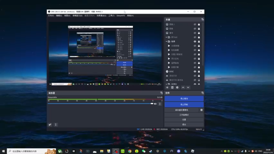Toggle visibility of 图像 source
The width and height of the screenshot is (274, 154).
tap(195, 29)
